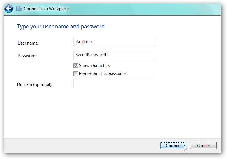
Task: Click the 'Type your user name and password' heading
Action: click(61, 26)
